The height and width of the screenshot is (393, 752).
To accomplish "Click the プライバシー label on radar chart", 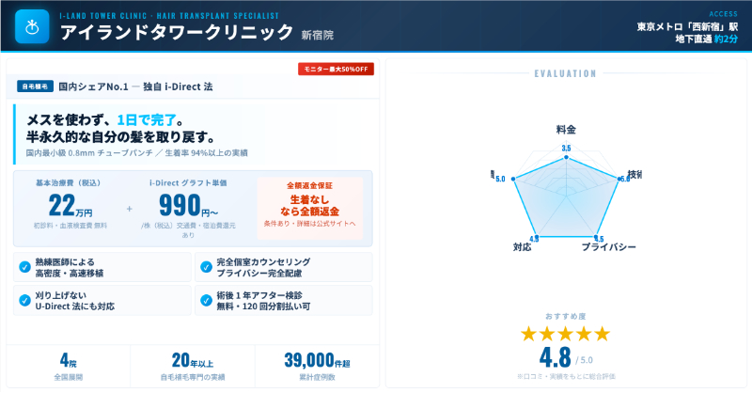I will (607, 247).
